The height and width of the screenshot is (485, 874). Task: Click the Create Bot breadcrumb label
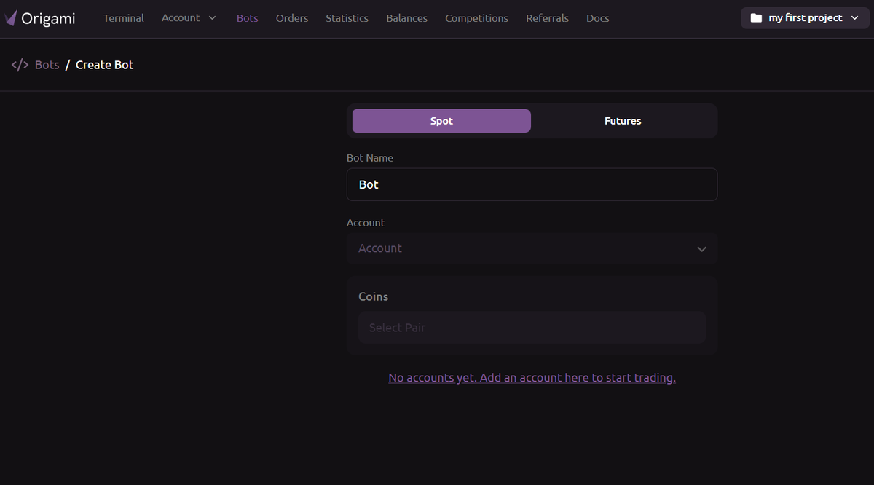pos(104,64)
